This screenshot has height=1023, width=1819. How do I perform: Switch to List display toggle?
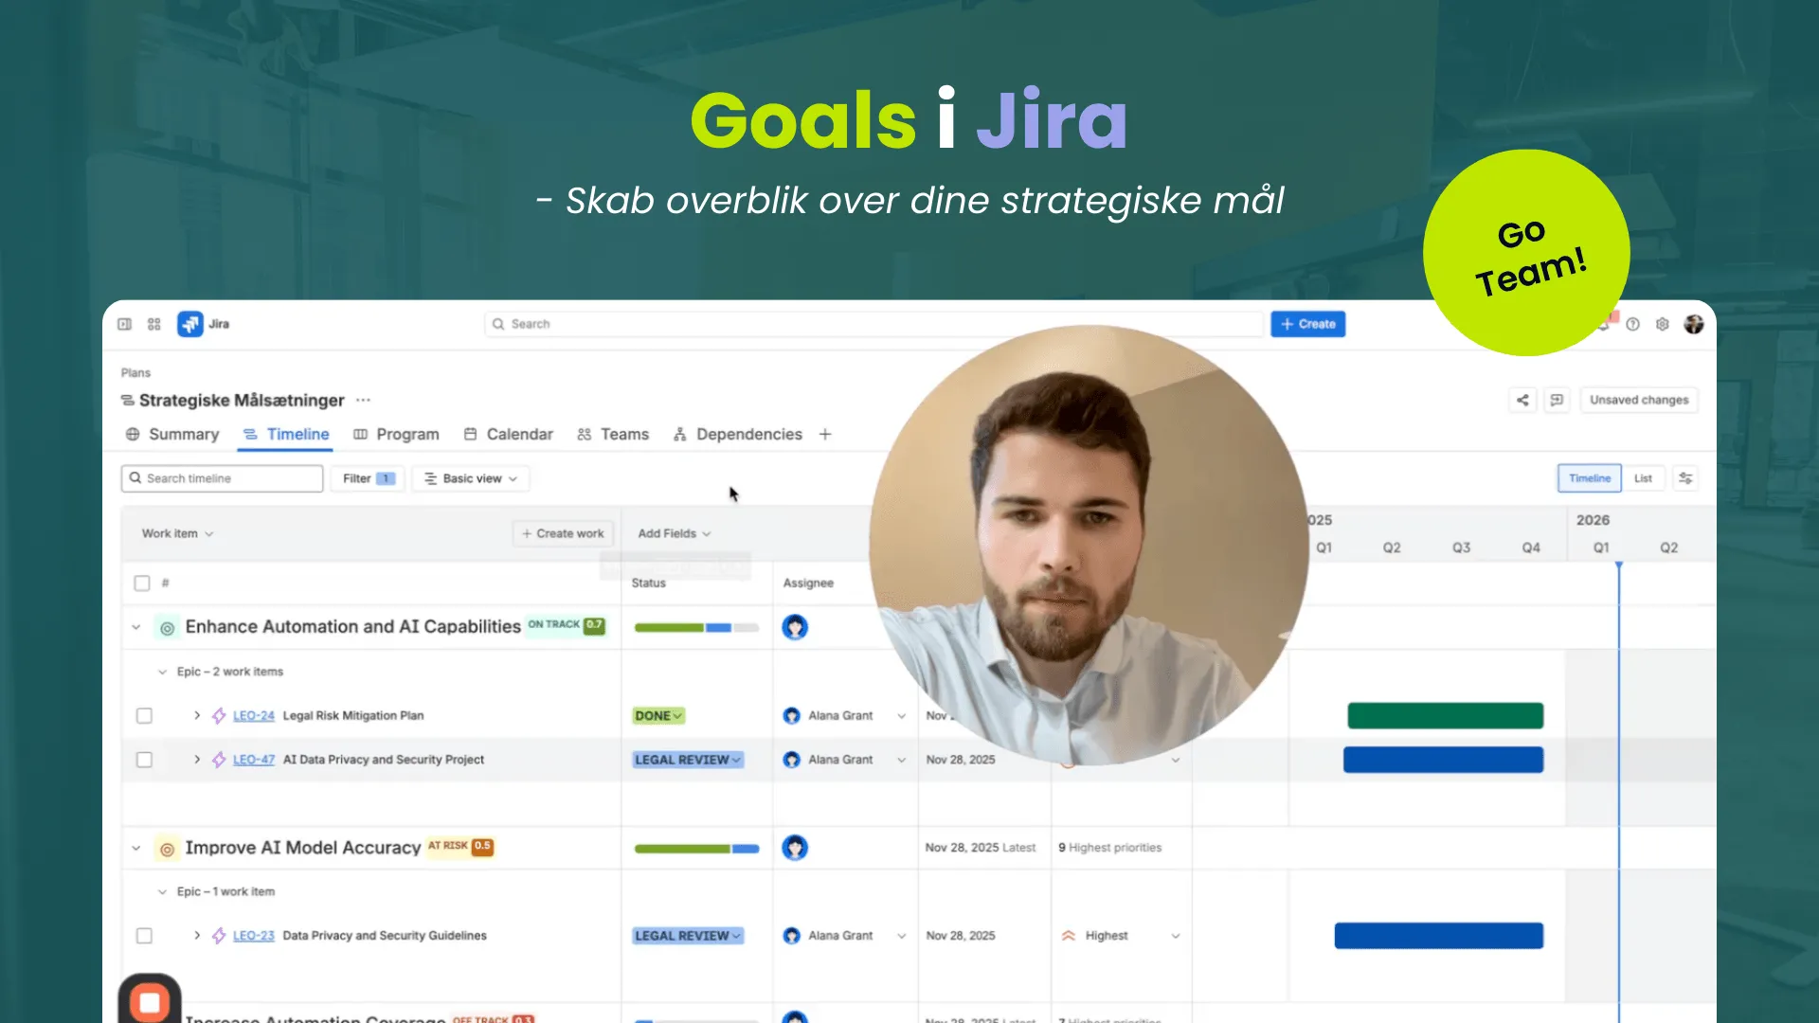pos(1643,478)
